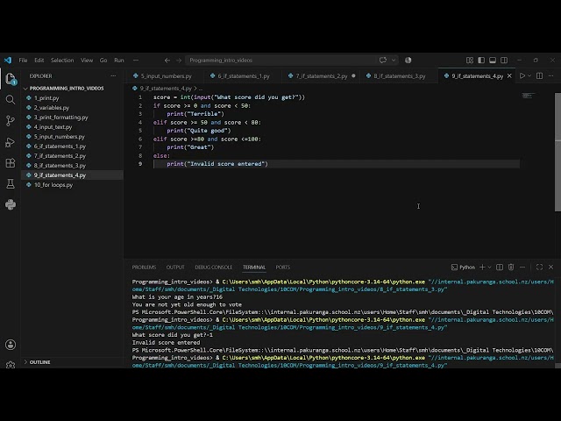Switch to the PROBLEMS panel tab

144,267
